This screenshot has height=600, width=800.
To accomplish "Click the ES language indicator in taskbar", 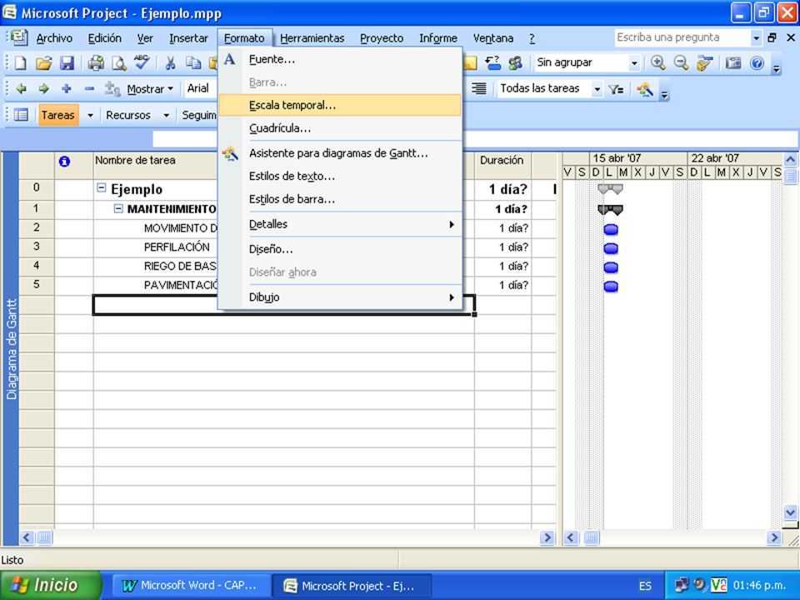I will coord(645,586).
